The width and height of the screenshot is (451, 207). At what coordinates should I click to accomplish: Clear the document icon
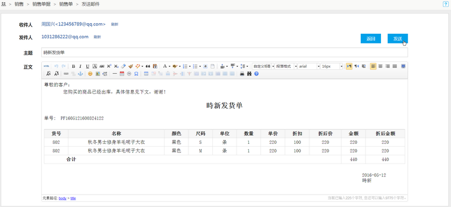tap(213, 66)
